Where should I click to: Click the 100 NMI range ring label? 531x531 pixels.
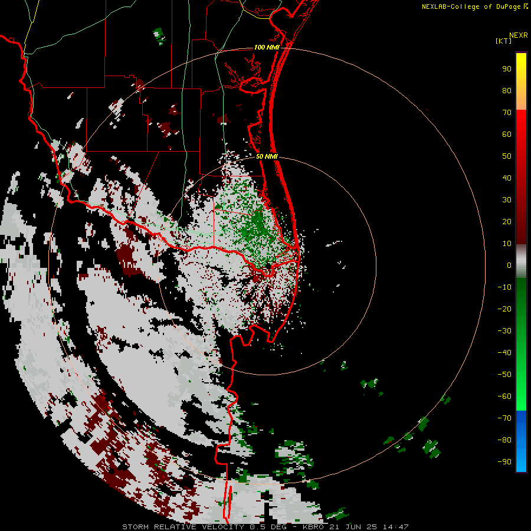267,47
